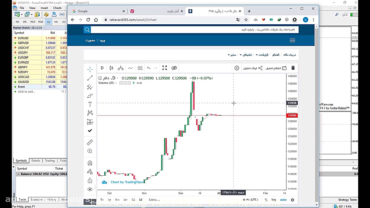The width and height of the screenshot is (370, 208).
Task: Toggle hide all drawings eye icon
Action: tap(90, 189)
